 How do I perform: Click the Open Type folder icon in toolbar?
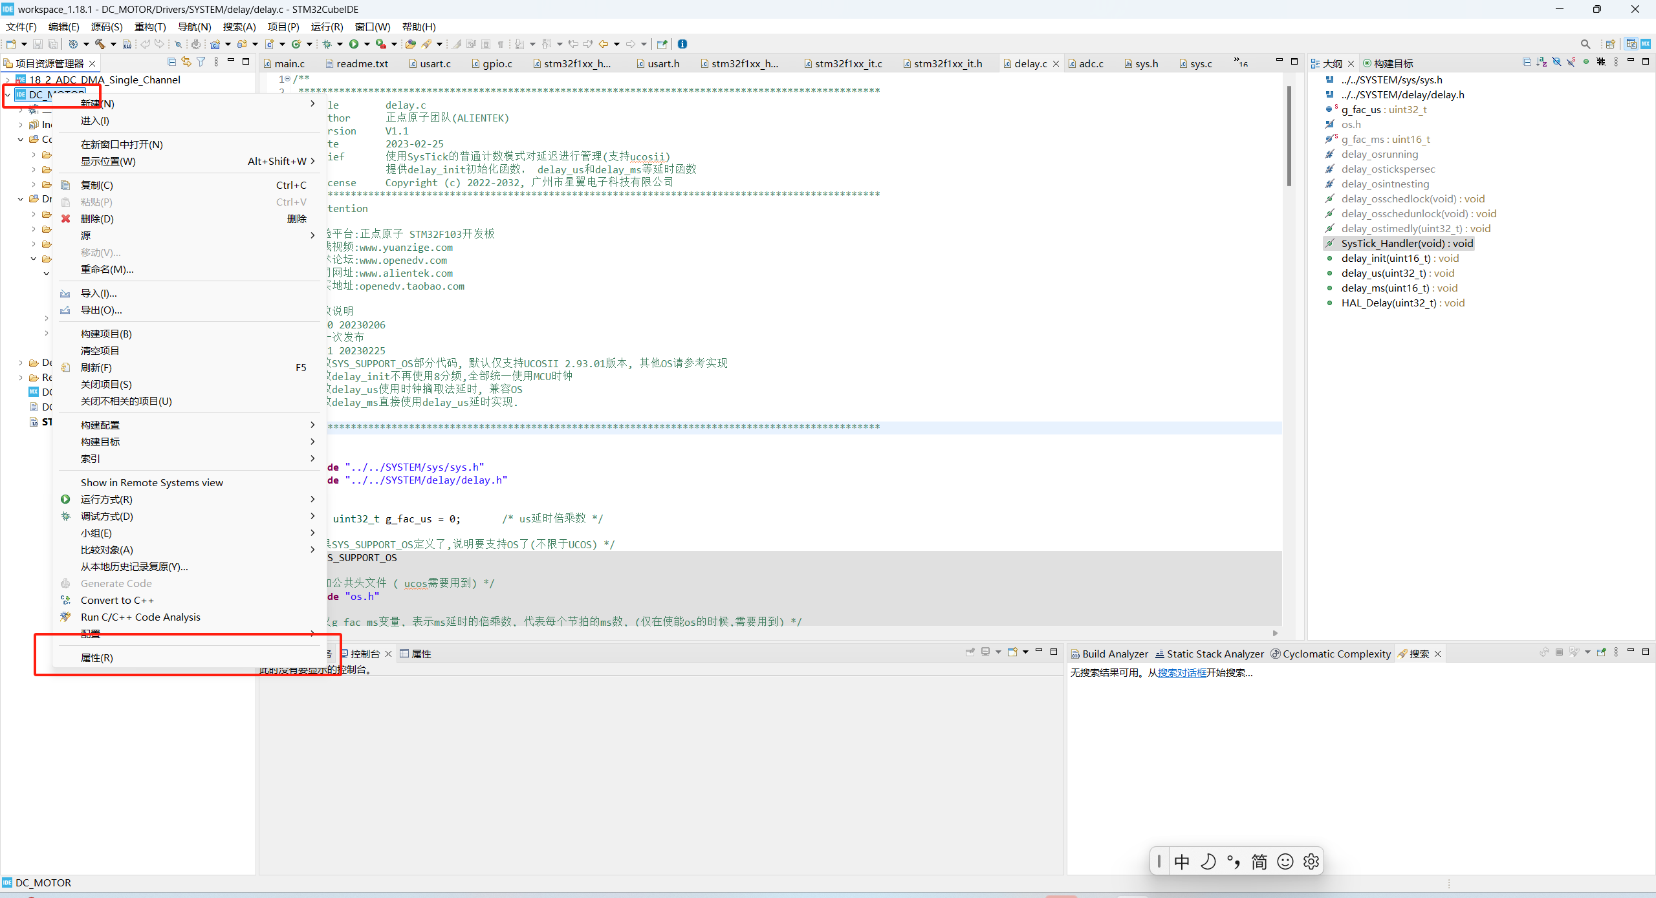click(x=410, y=44)
